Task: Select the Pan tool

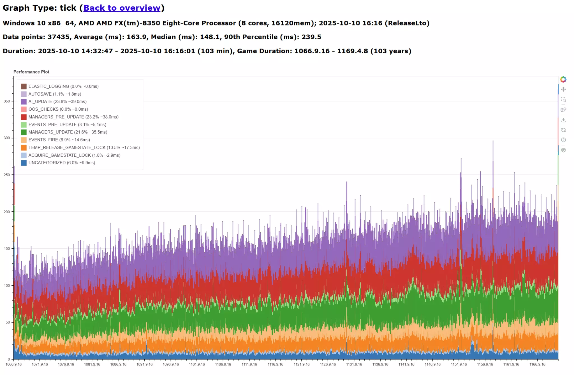Action: coord(563,89)
